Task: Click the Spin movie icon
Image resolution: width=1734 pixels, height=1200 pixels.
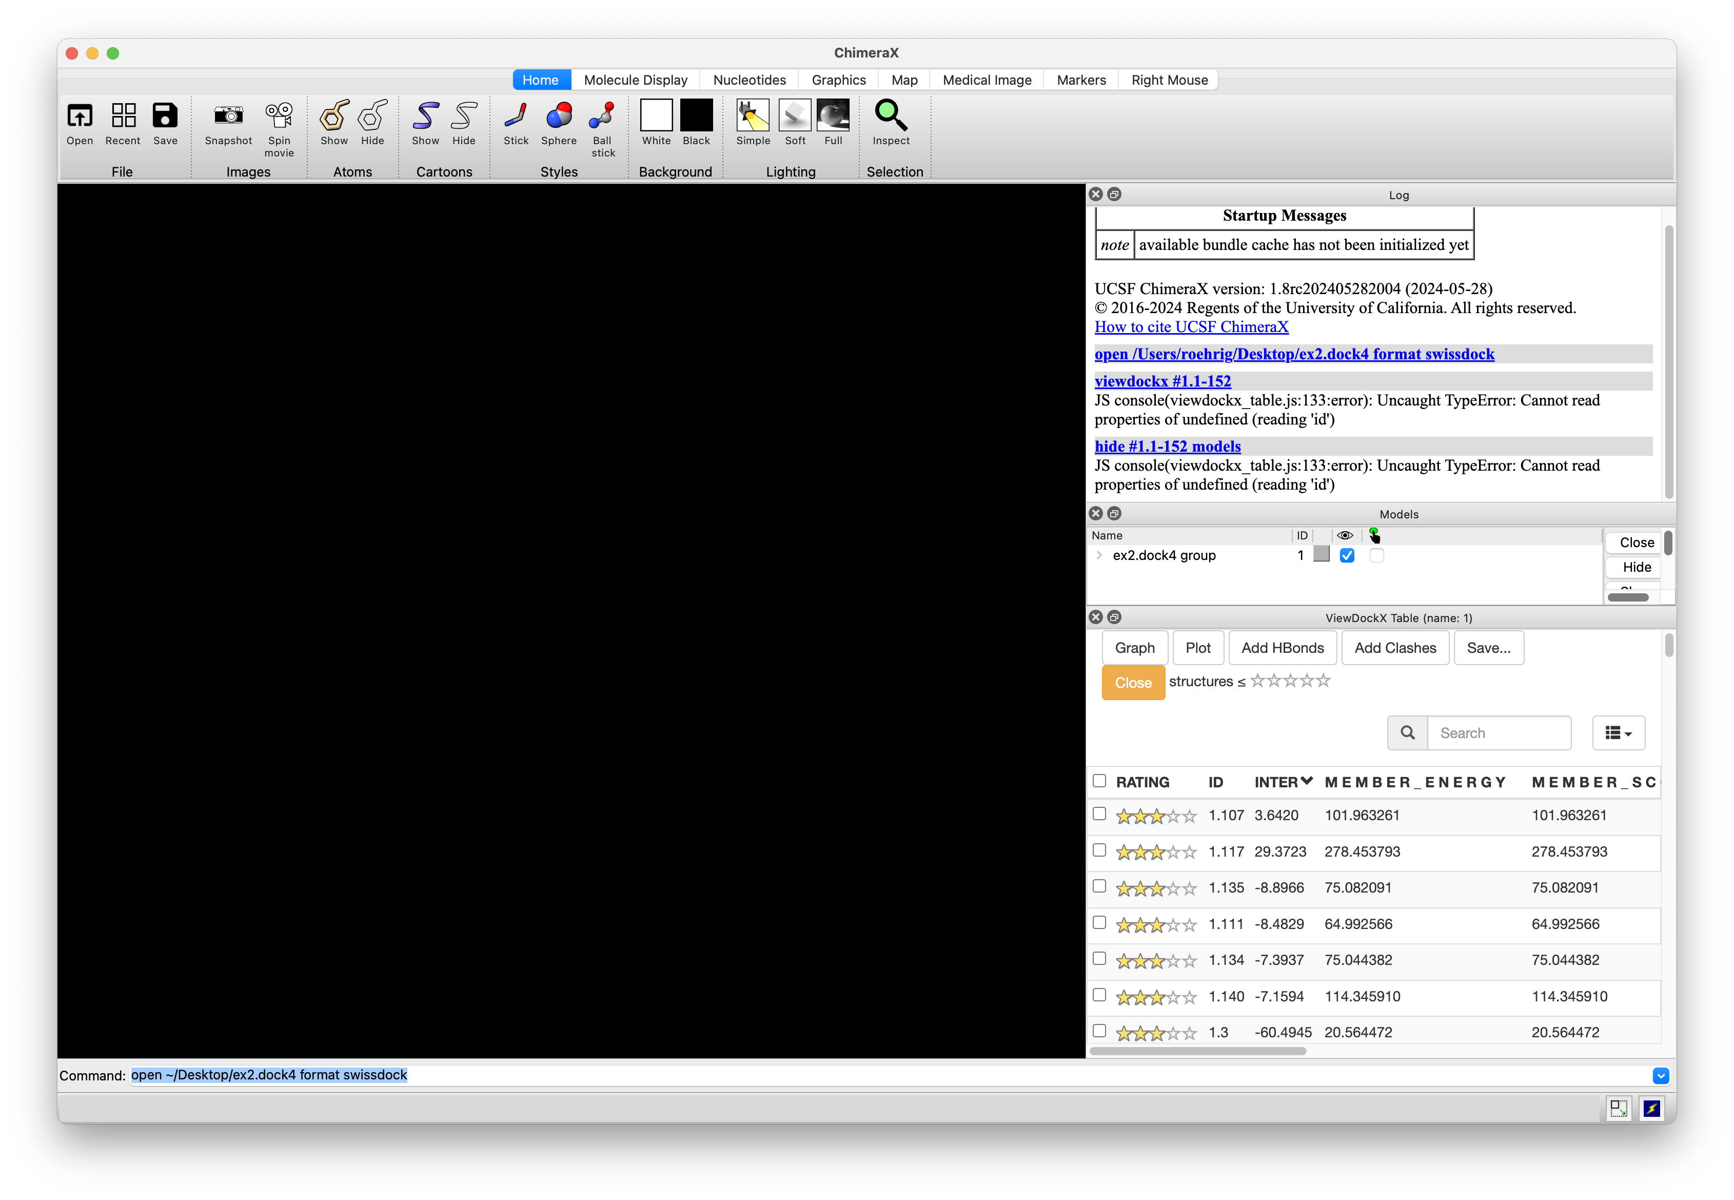Action: (279, 117)
